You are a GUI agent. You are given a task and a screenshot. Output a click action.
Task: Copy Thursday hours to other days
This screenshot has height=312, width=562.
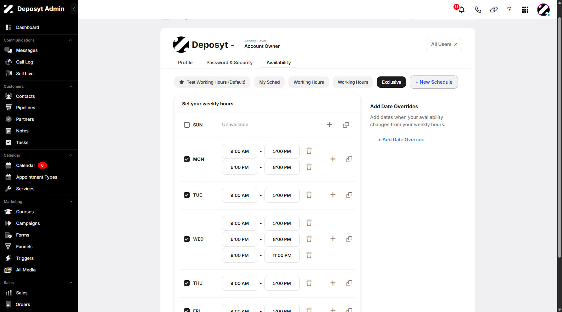click(349, 283)
